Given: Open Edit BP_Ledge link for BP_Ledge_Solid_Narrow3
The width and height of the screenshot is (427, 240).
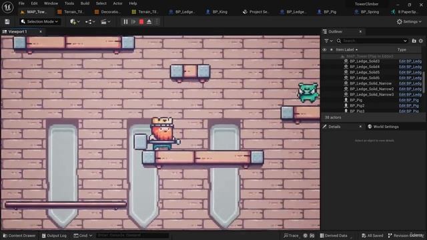Looking at the screenshot, I should (x=410, y=95).
